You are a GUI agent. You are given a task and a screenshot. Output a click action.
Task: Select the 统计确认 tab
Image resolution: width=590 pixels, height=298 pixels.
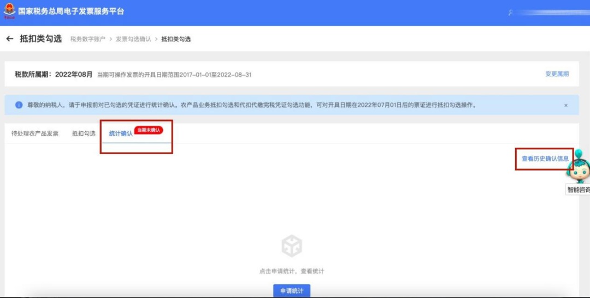tap(121, 133)
